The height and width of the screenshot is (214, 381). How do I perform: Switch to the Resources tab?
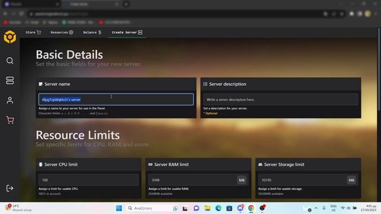62,32
